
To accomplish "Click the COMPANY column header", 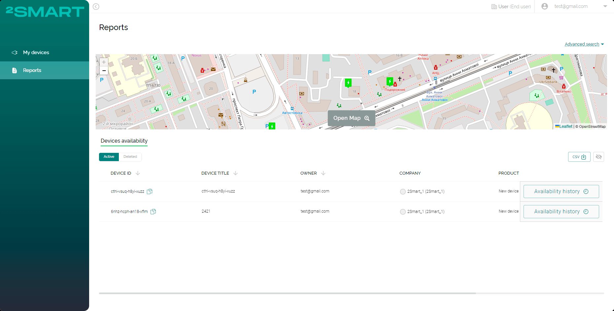I will click(410, 173).
